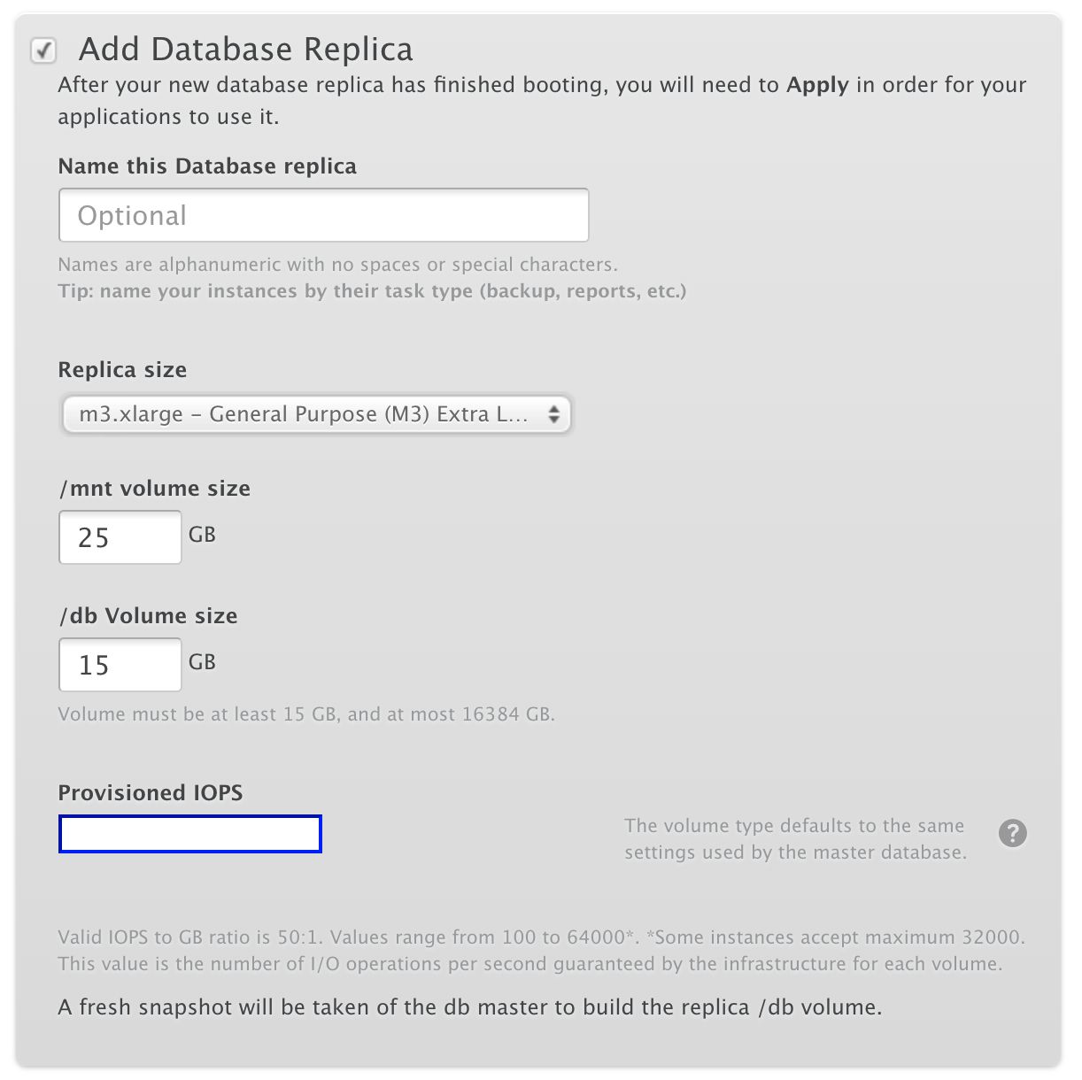Click the Name this Database replica label
The height and width of the screenshot is (1080, 1082).
[x=207, y=166]
